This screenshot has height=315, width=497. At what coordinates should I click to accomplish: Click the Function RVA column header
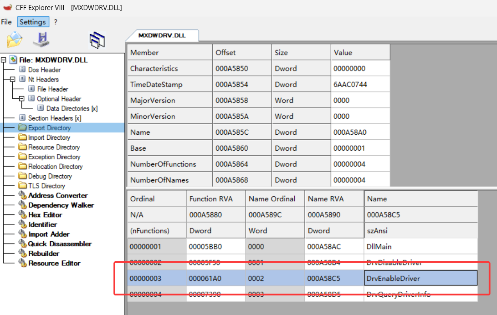[x=216, y=199]
